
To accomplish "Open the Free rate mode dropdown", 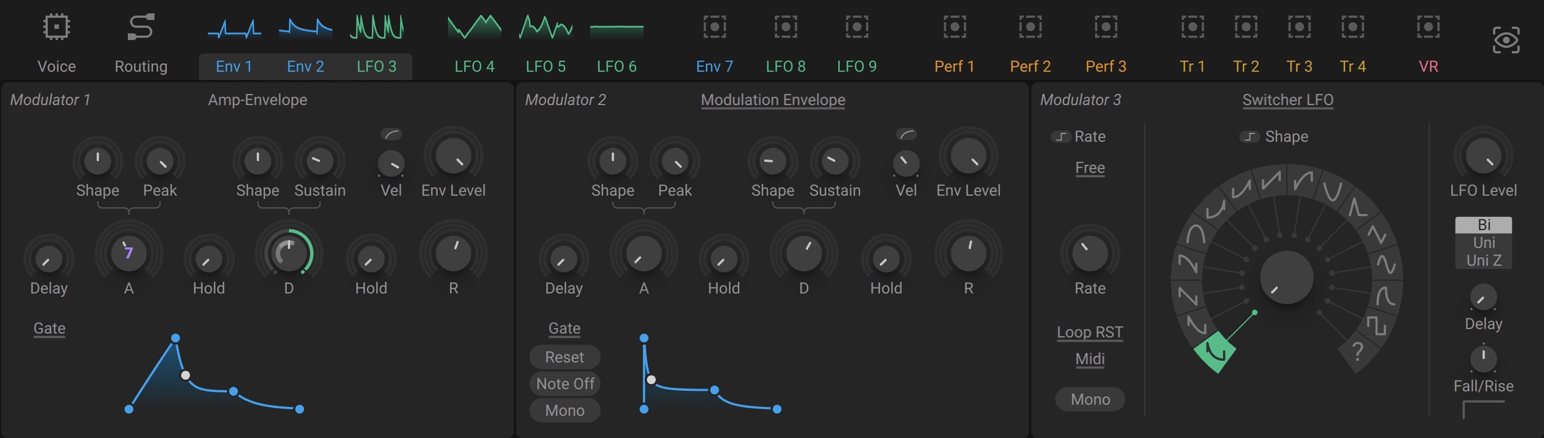I will (x=1090, y=168).
